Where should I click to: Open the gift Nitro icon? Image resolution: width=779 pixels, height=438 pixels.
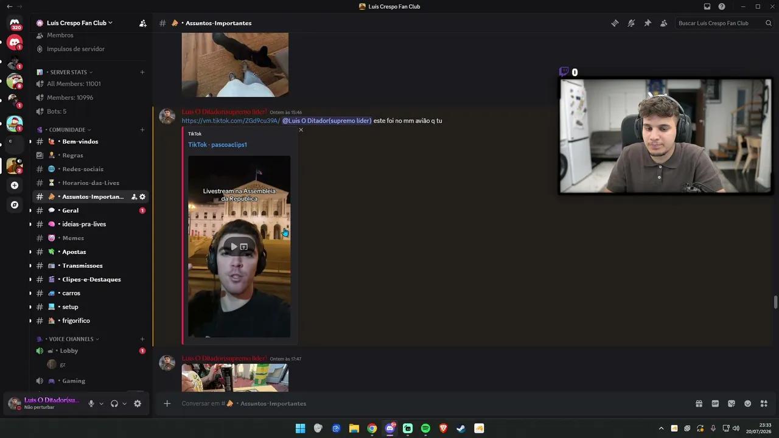pyautogui.click(x=699, y=403)
